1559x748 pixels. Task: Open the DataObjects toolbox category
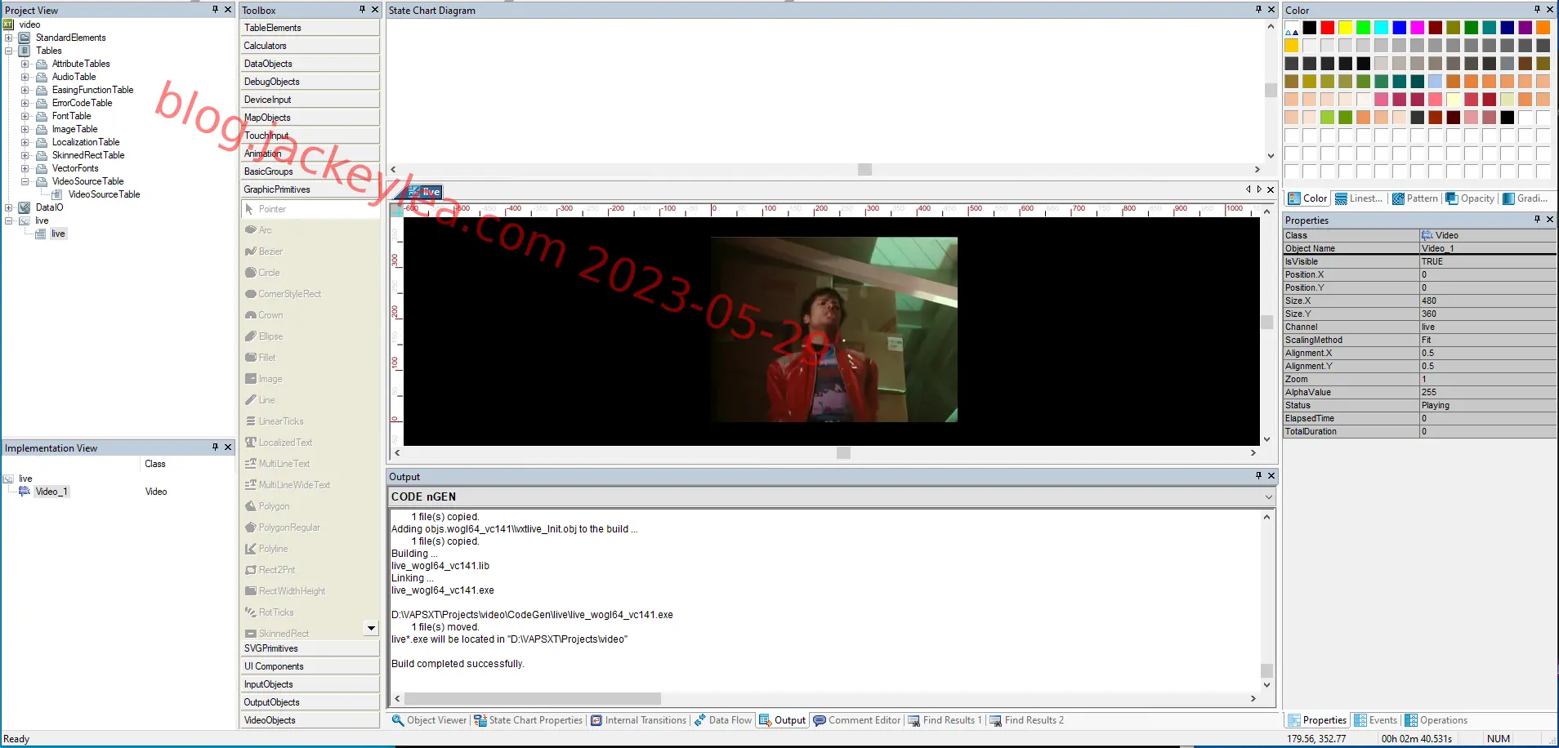(x=310, y=64)
